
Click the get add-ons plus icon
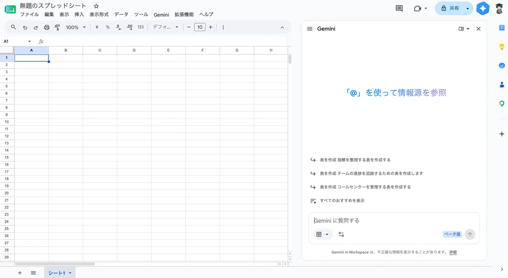[502, 134]
